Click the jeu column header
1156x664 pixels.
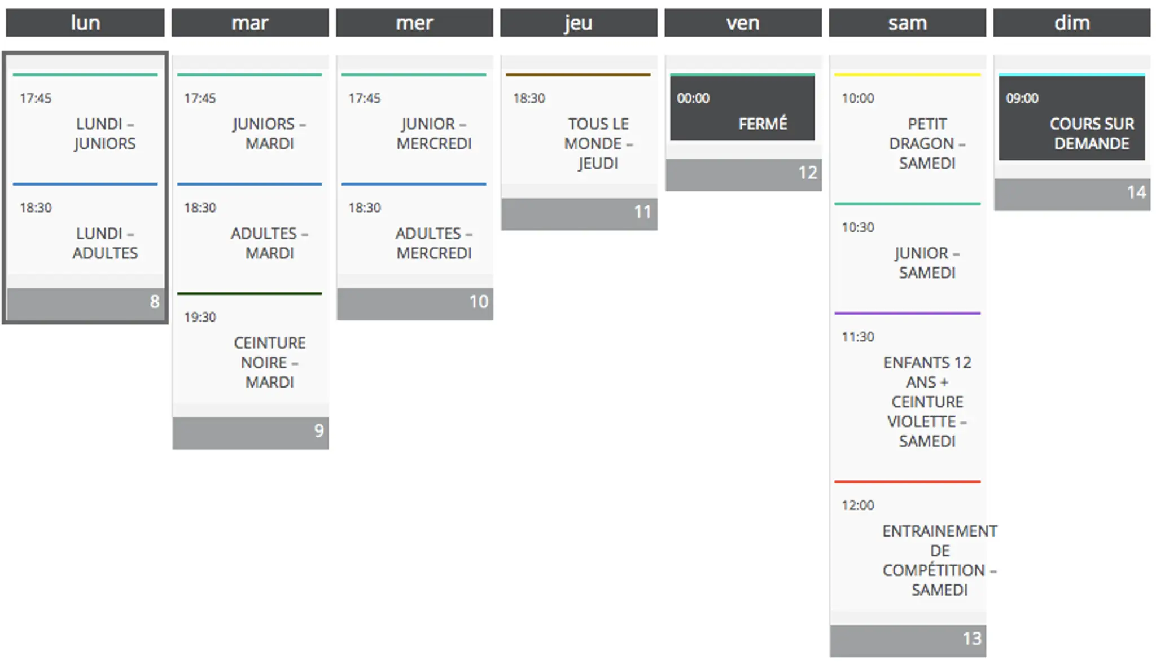tap(579, 23)
